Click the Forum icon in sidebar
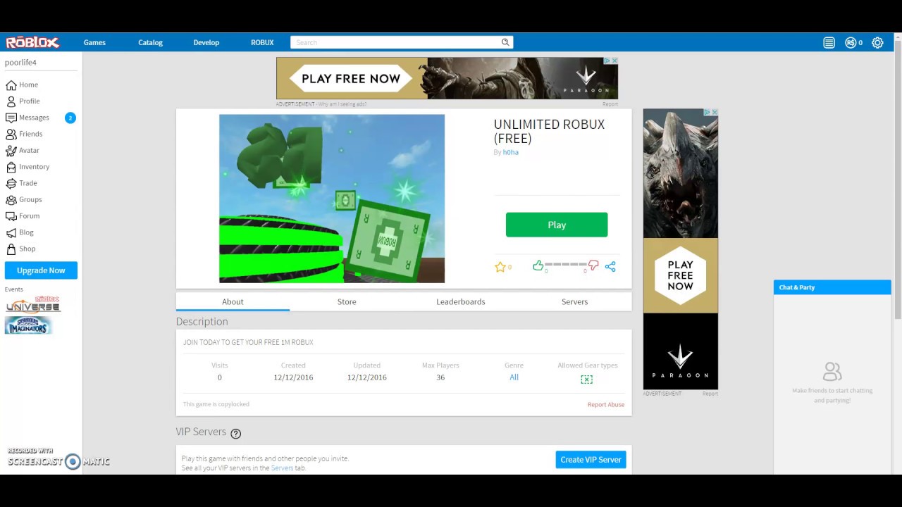The width and height of the screenshot is (902, 507). pos(11,216)
